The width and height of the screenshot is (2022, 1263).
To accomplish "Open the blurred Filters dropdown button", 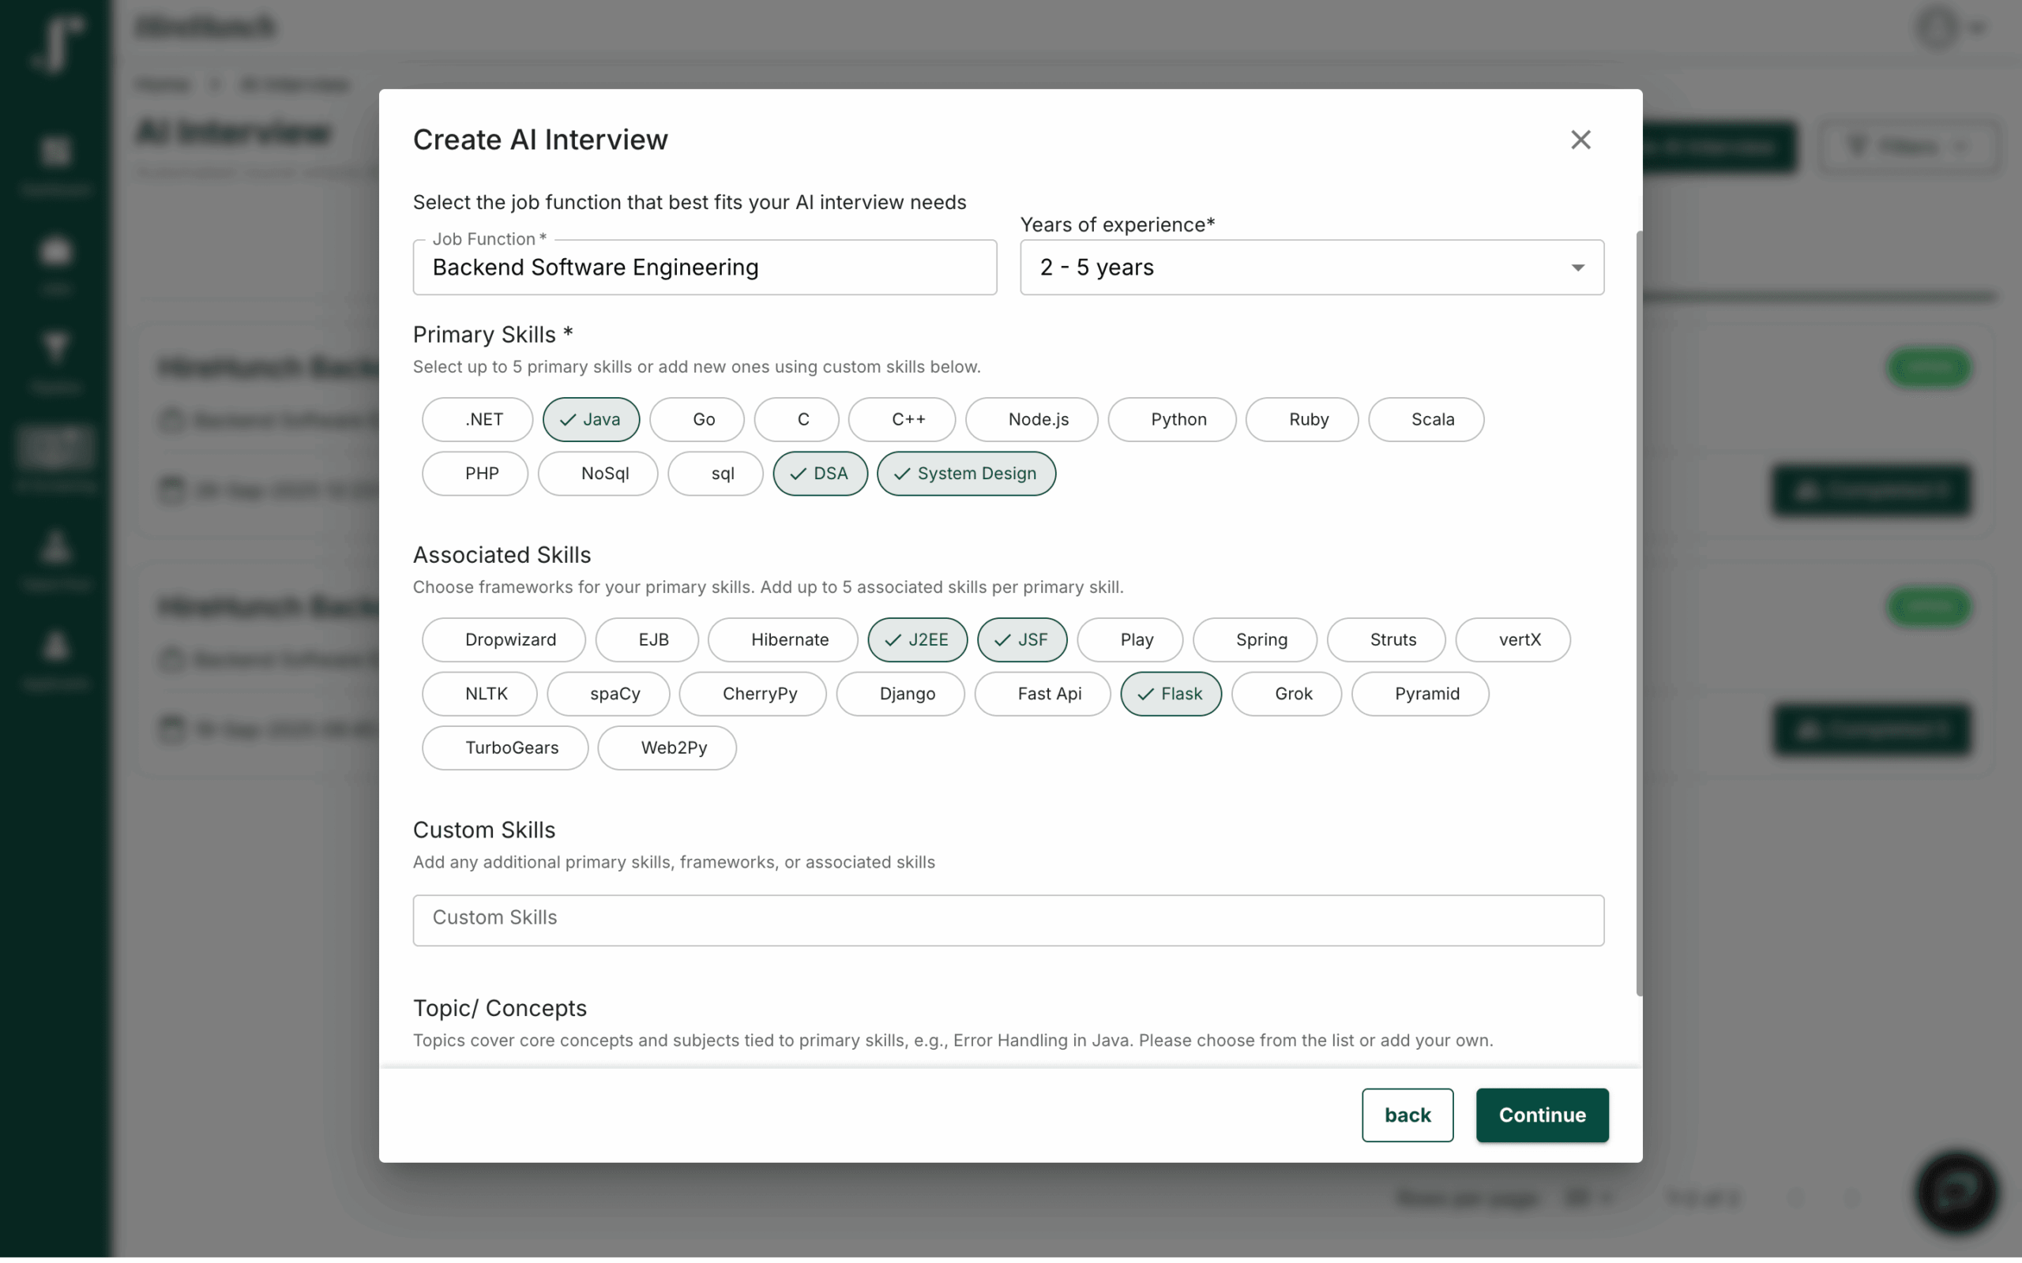I will point(1908,147).
